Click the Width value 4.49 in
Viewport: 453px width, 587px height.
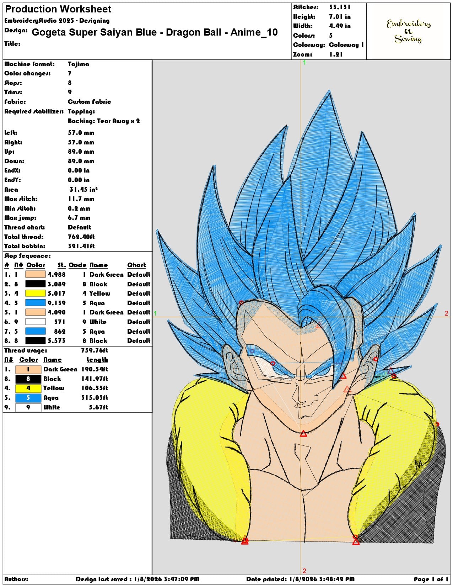[x=340, y=26]
